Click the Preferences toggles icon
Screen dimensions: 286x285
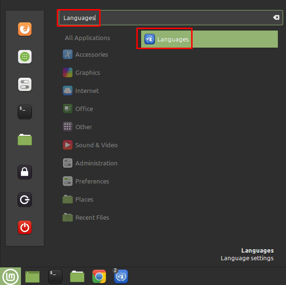[68, 181]
